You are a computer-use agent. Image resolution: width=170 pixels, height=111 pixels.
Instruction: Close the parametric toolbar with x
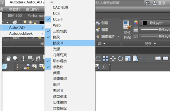110,65
